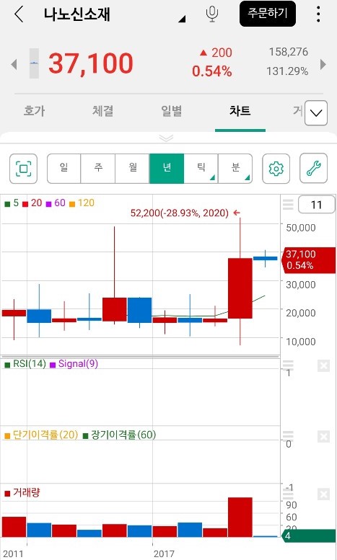Tap the 2020 red candlestick body

240,288
